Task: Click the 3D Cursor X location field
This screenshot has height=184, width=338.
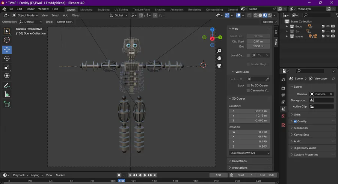Action: pos(249,111)
